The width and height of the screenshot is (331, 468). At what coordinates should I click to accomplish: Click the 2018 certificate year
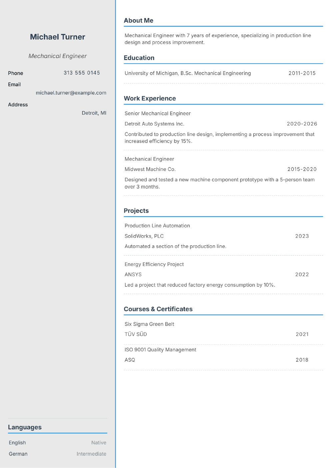click(x=302, y=360)
